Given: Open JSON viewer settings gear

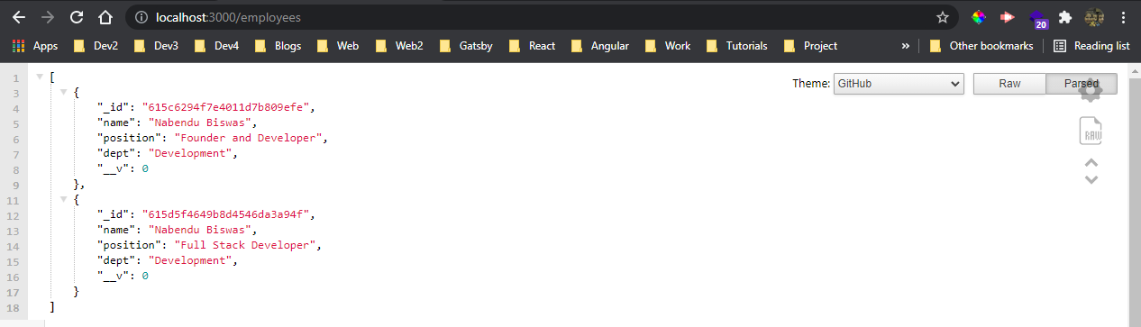Looking at the screenshot, I should [1091, 90].
